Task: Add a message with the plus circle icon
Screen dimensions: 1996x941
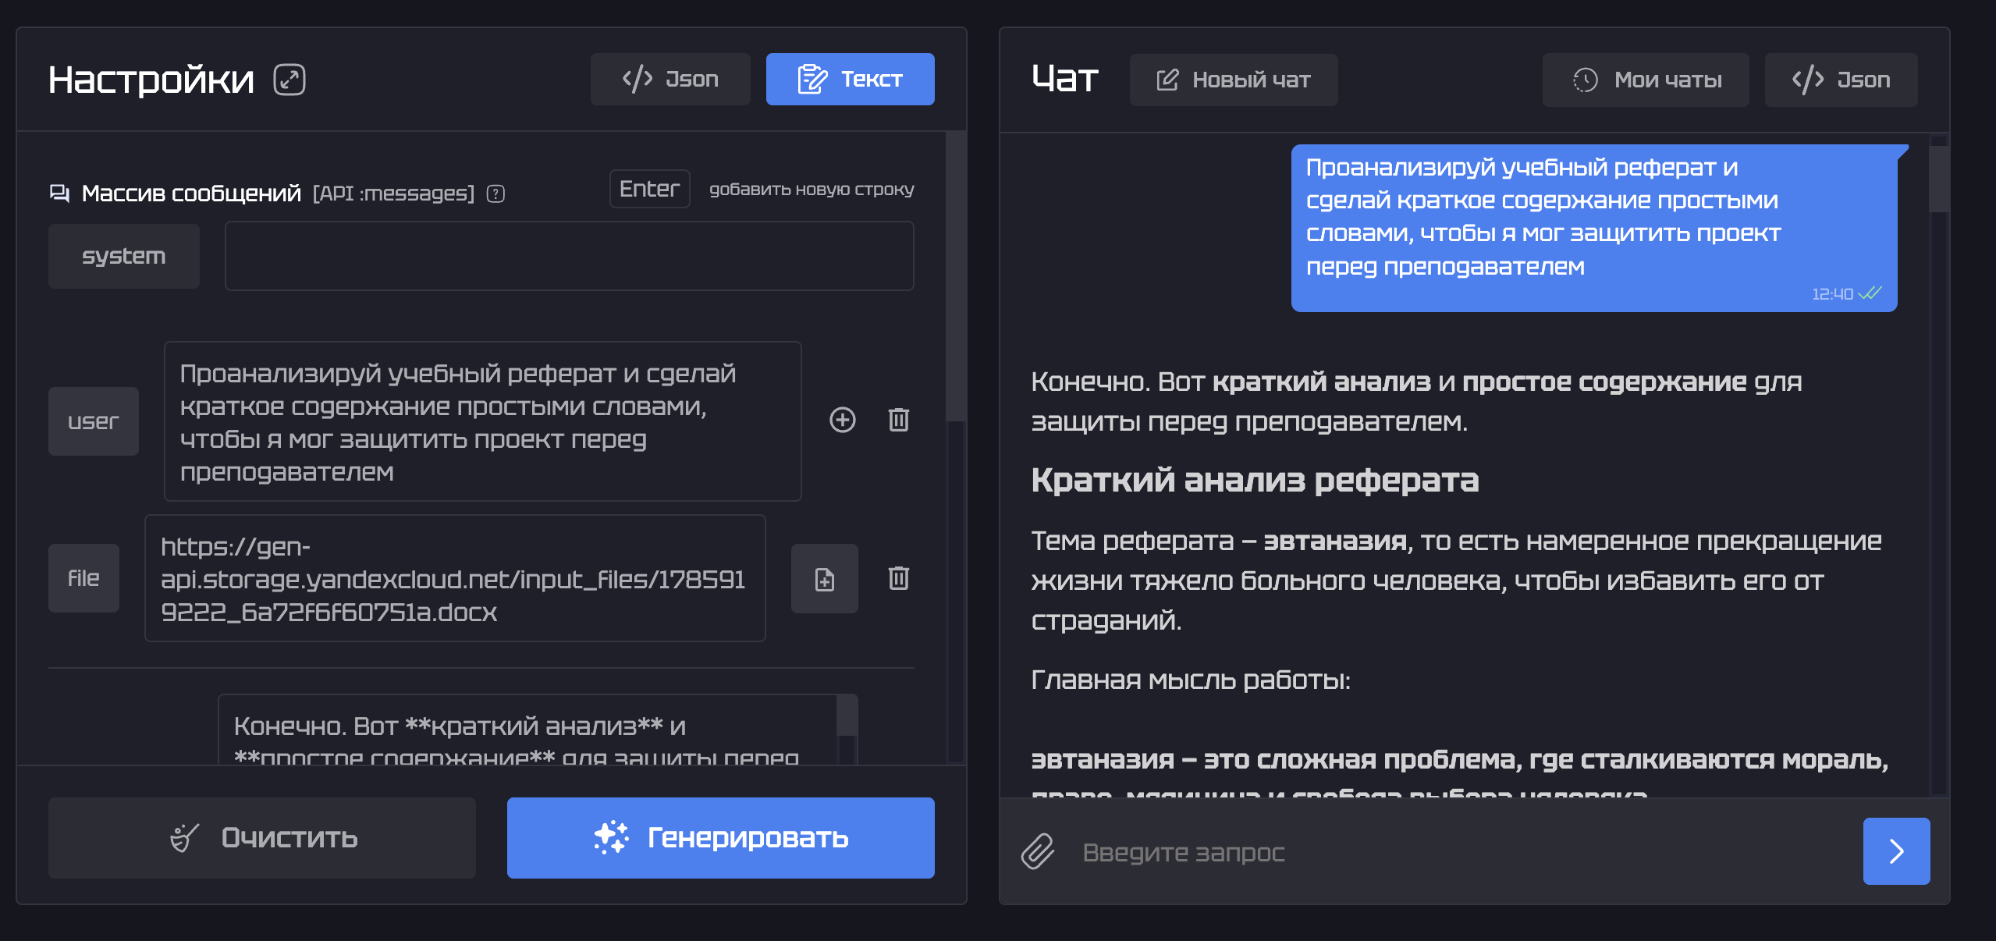Action: pos(842,420)
